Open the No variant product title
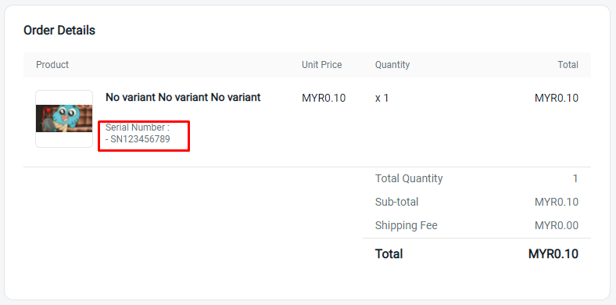The height and width of the screenshot is (305, 616). tap(183, 98)
